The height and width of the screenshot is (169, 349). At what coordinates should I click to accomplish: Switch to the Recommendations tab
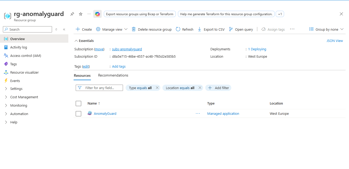click(113, 75)
